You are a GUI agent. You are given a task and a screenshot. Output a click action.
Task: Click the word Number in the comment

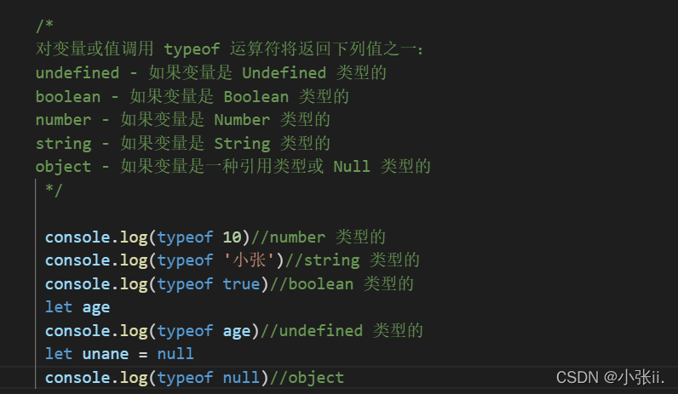[242, 120]
